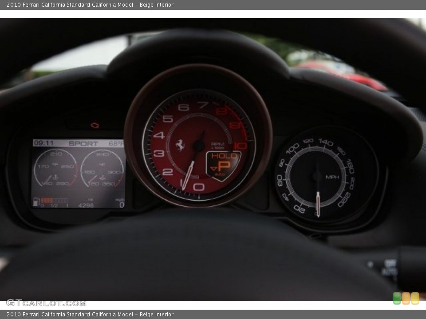Viewport: 426px width, 319px height.
Task: Click the RPM x1000 label
Action: 217,145
